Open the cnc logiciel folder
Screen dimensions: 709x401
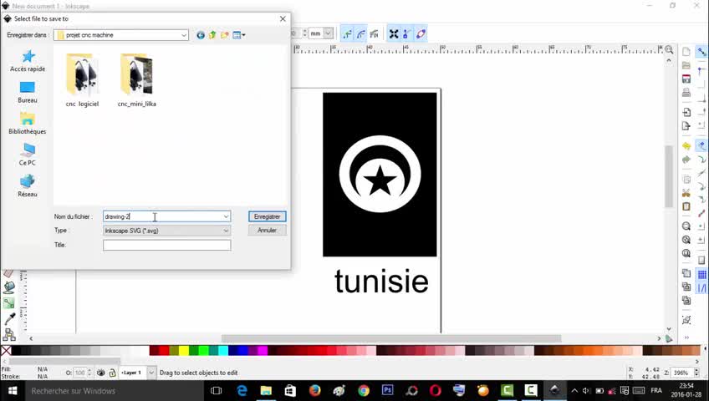coord(82,80)
